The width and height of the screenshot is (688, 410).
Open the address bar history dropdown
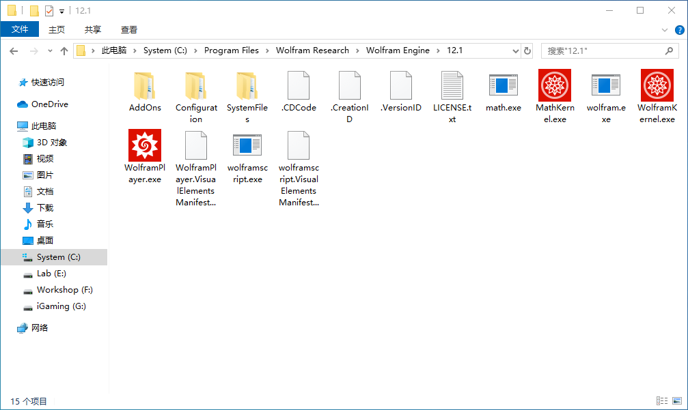click(517, 50)
